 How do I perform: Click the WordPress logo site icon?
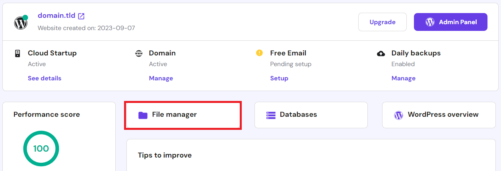[21, 23]
